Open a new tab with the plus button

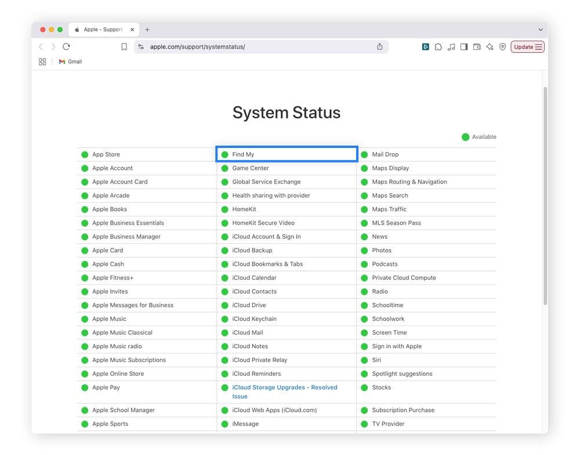coord(147,30)
